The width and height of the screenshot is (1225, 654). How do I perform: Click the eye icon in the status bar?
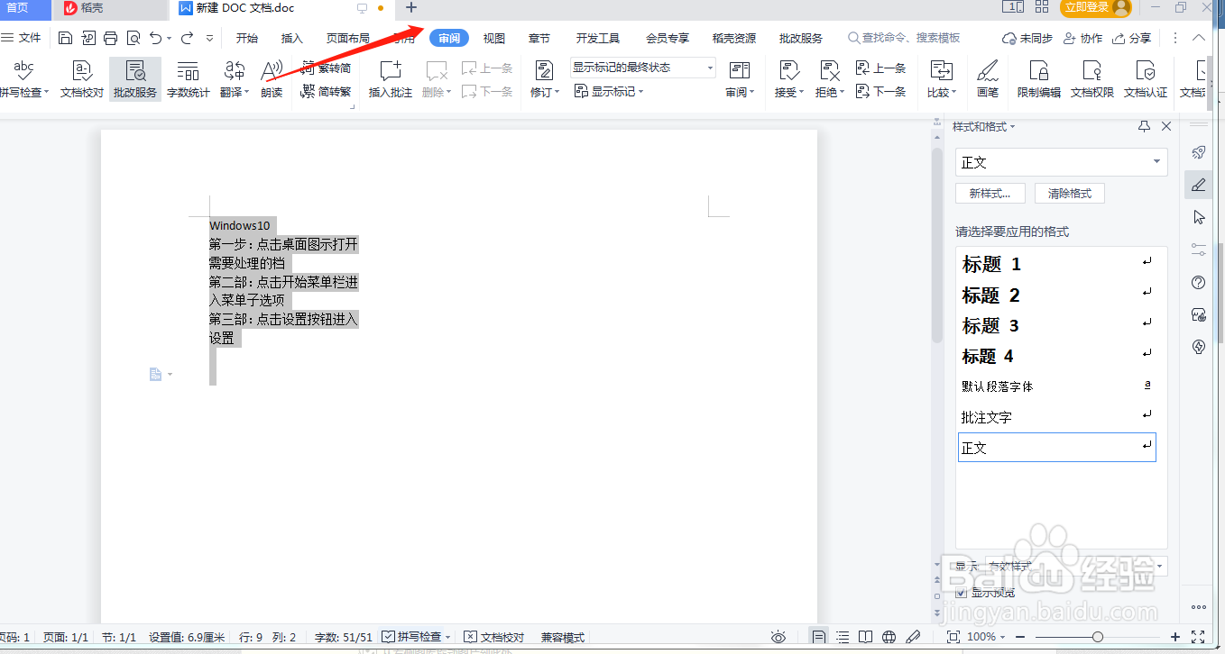(x=778, y=636)
